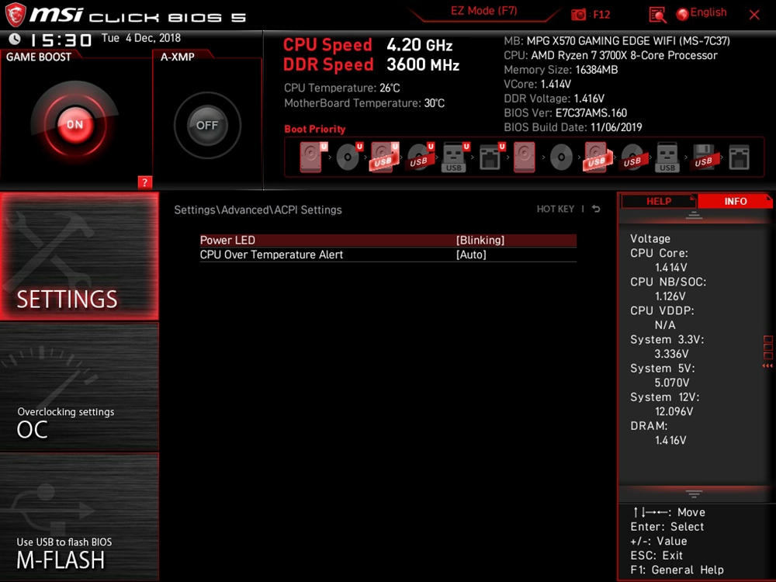Change language via English label
776x582 pixels.
tap(708, 12)
